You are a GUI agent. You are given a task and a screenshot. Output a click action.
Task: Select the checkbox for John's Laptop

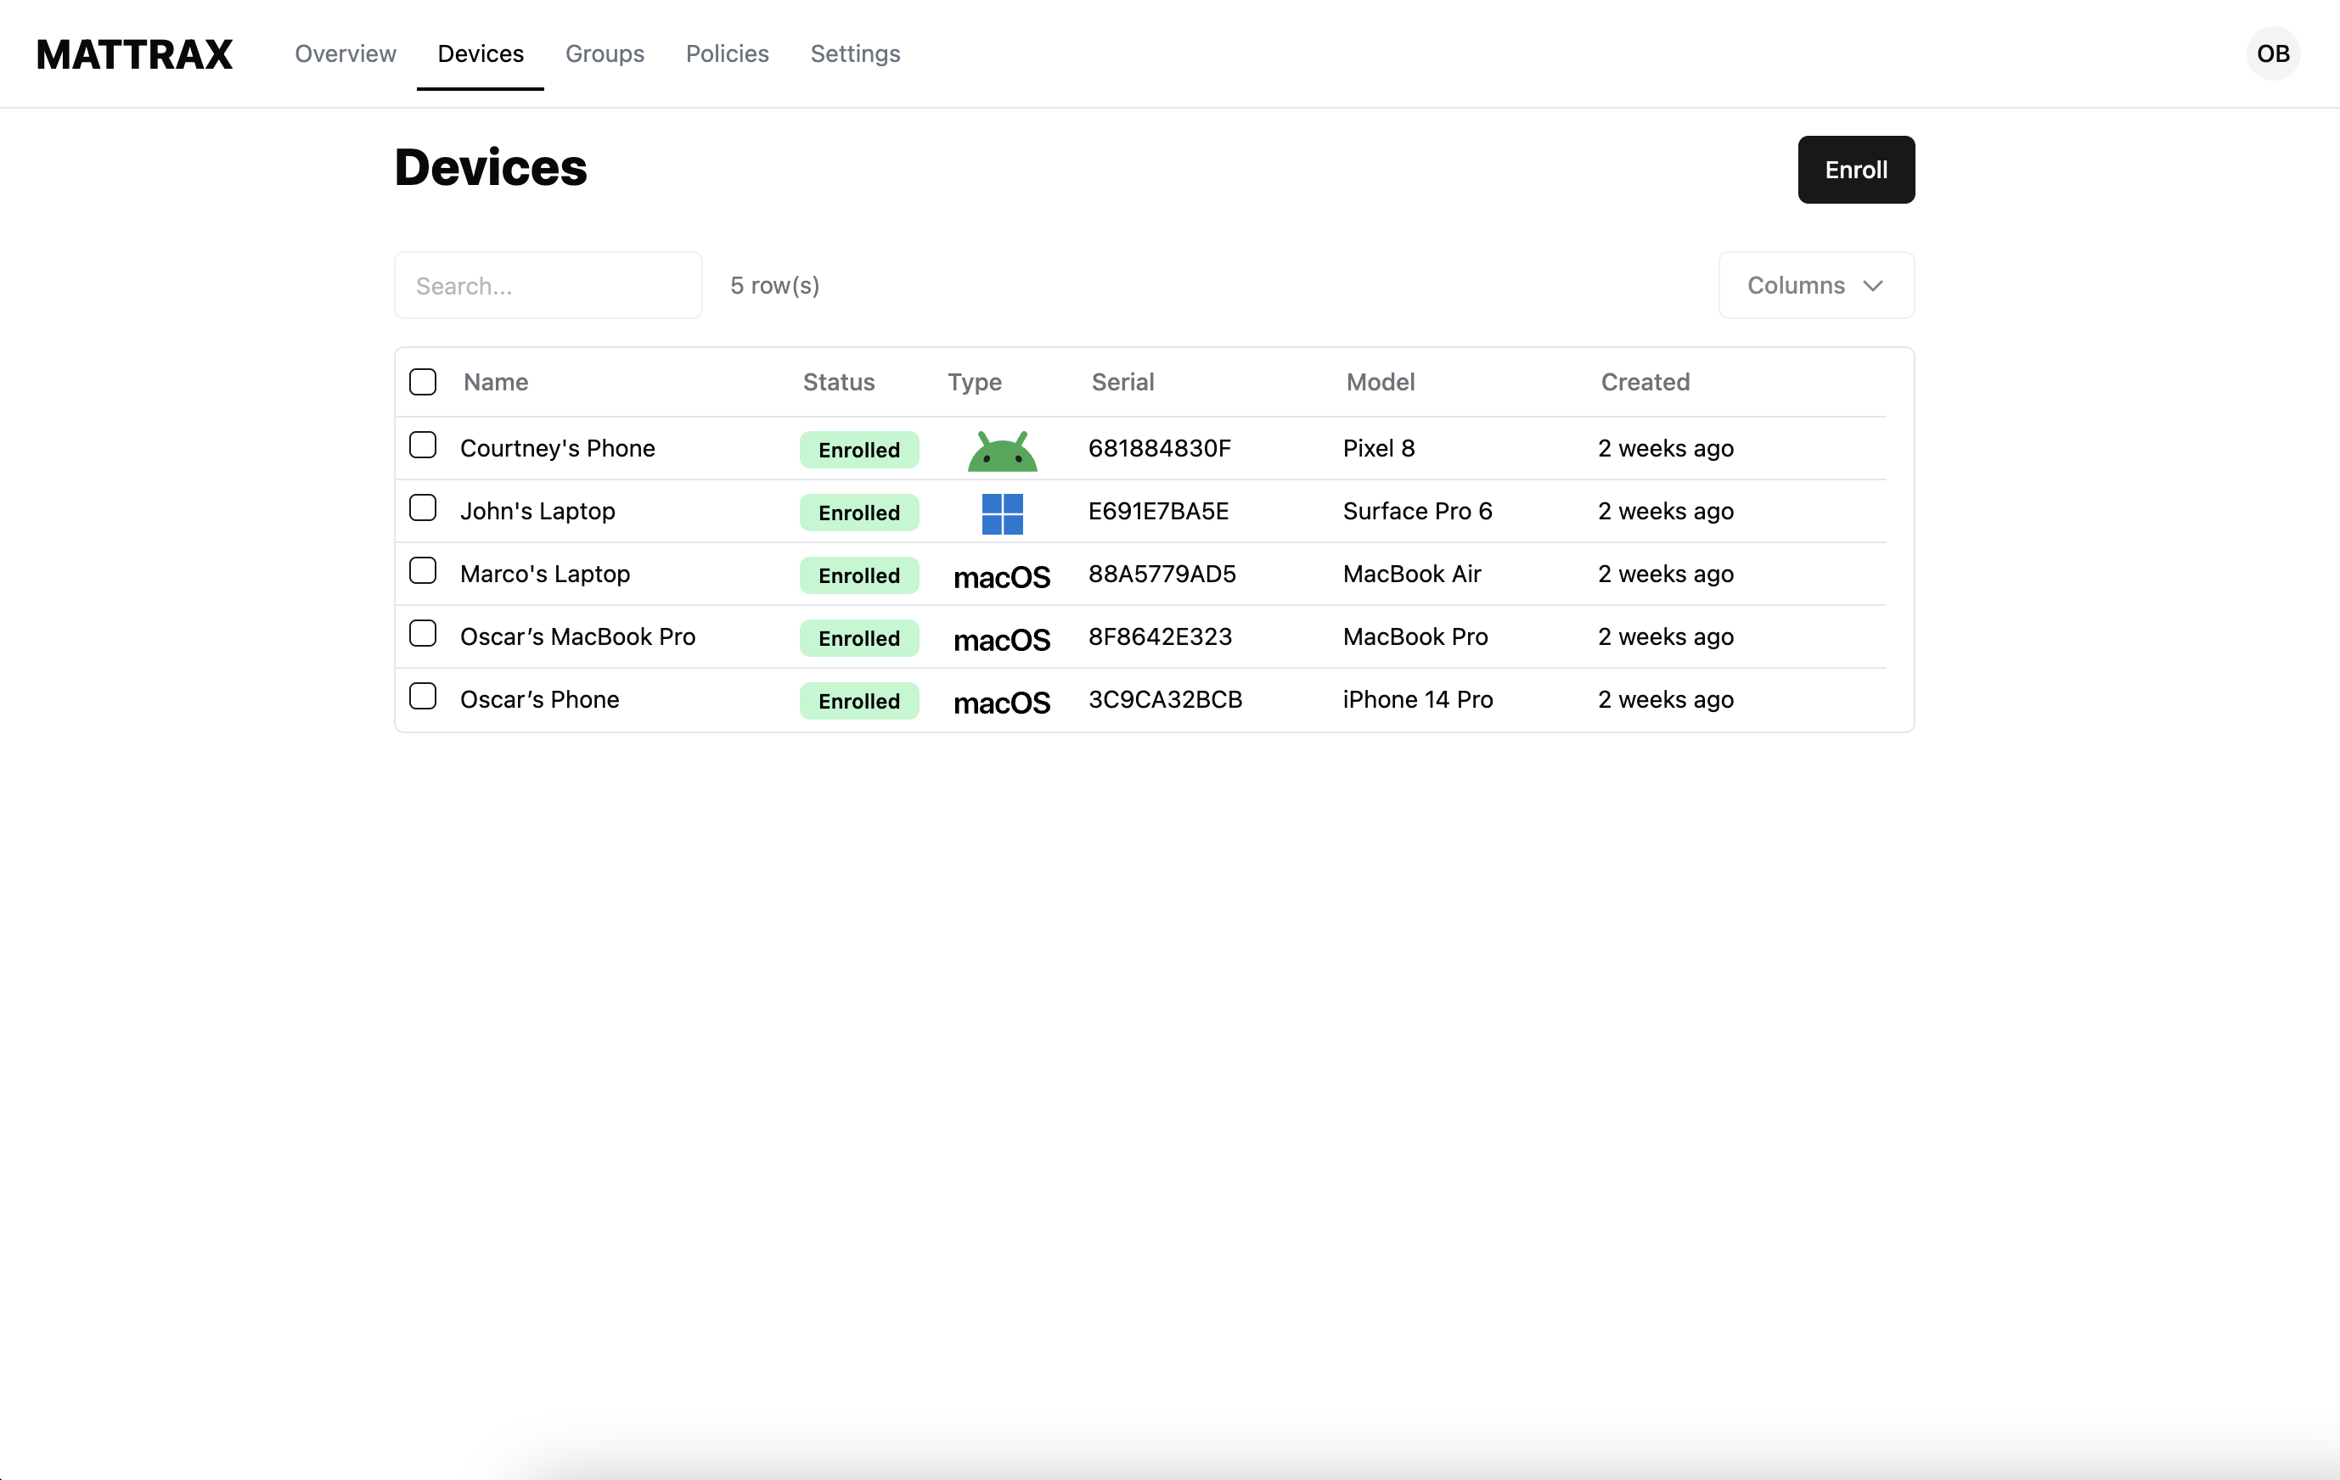tap(423, 507)
